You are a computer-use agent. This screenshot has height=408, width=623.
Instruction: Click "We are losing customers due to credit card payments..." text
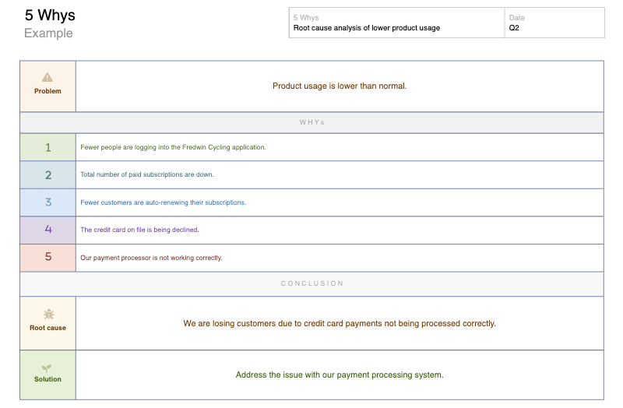(340, 323)
